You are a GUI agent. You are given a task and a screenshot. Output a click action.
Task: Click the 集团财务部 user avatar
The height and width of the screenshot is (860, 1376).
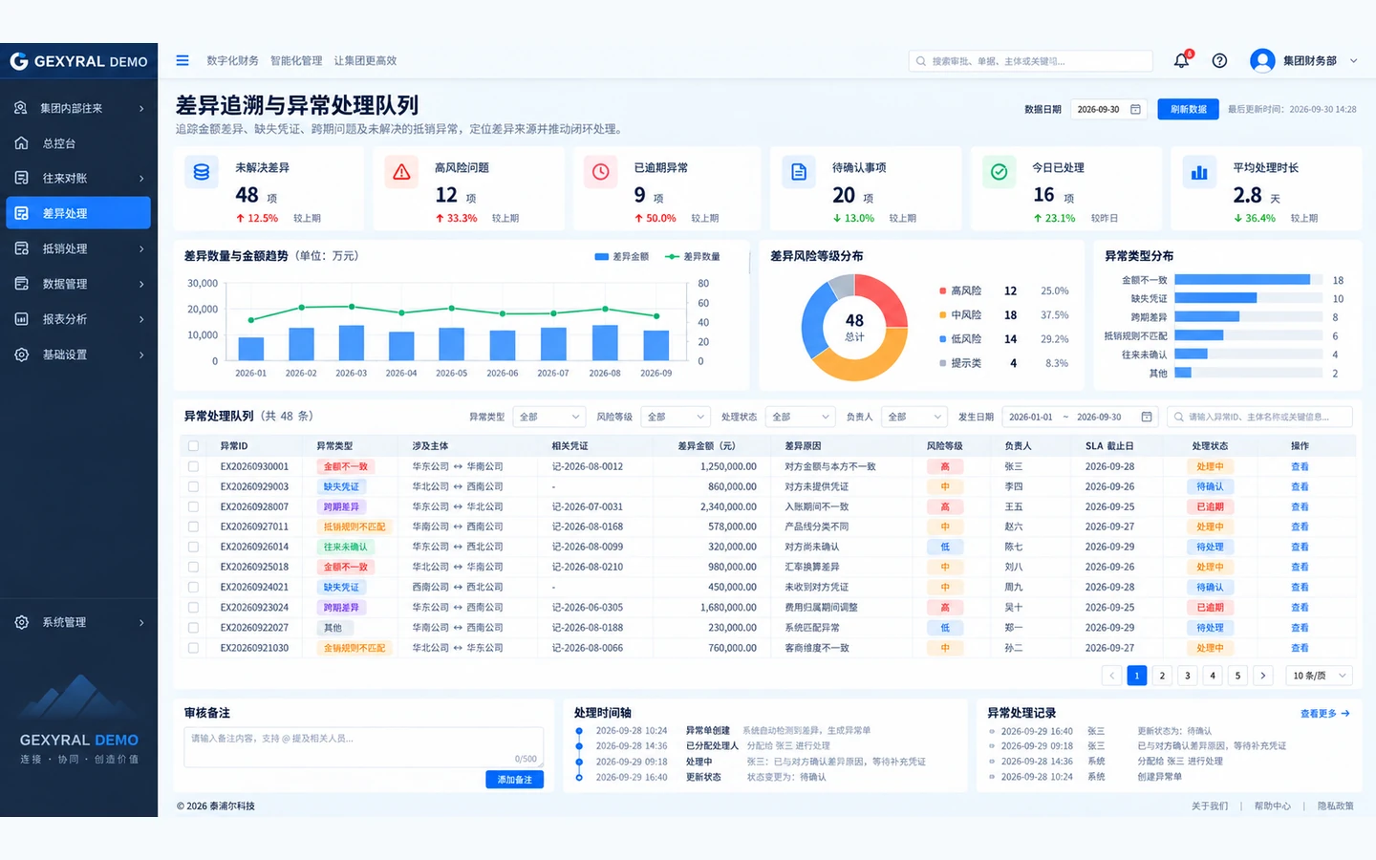point(1262,60)
